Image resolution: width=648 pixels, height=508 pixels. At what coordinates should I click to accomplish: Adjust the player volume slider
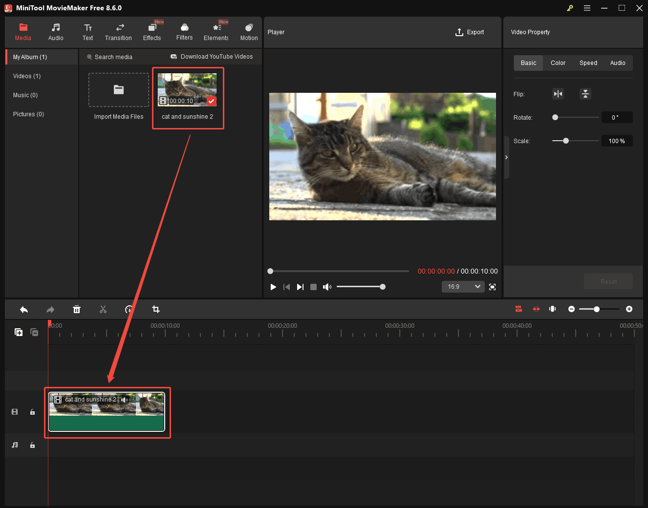(361, 287)
